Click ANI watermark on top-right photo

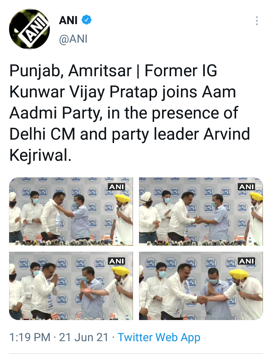[x=246, y=187]
